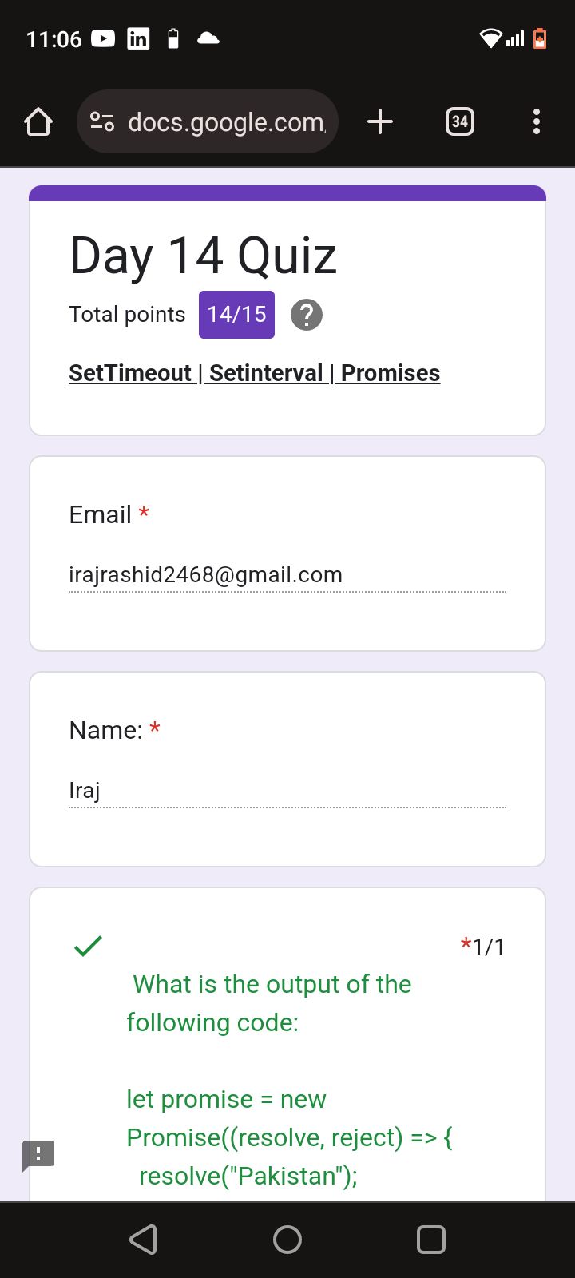Image resolution: width=575 pixels, height=1278 pixels.
Task: Click the Day 14 Quiz title
Action: [204, 256]
